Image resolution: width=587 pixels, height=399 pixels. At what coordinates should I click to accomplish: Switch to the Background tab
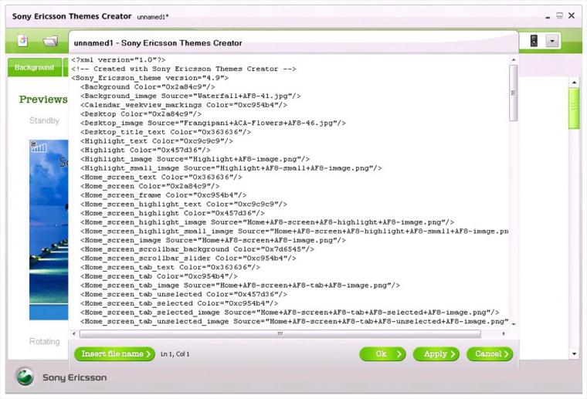click(35, 67)
